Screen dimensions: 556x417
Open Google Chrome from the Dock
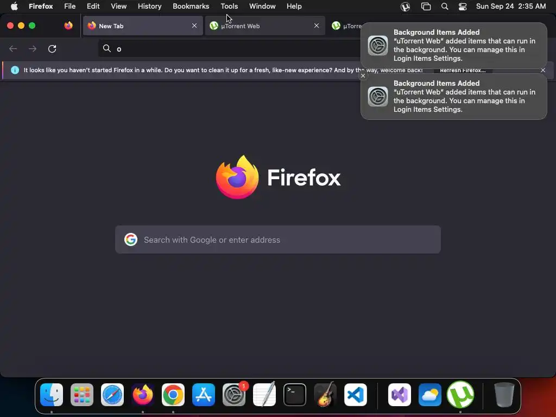[173, 395]
